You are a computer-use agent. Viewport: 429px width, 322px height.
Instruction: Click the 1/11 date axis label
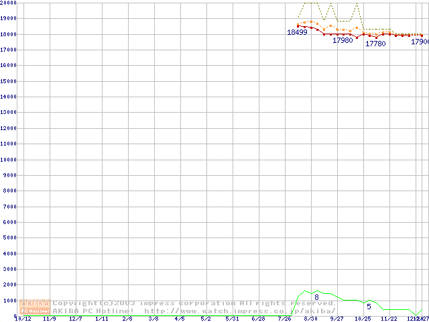[102, 319]
